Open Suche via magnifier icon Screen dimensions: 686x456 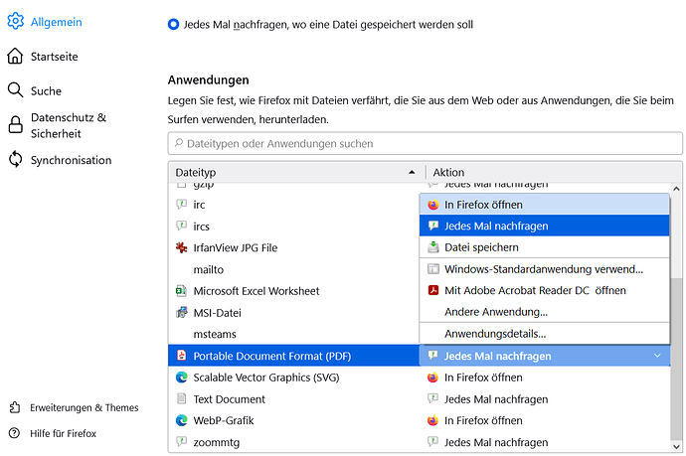(15, 90)
